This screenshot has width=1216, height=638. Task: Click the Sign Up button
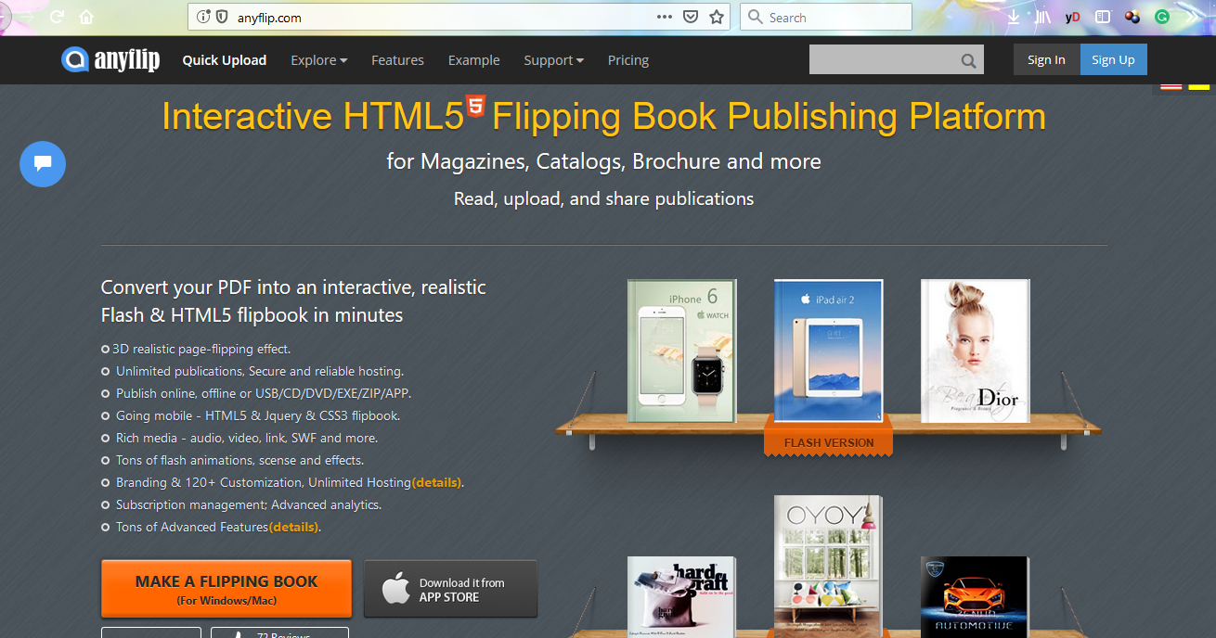[x=1113, y=59]
